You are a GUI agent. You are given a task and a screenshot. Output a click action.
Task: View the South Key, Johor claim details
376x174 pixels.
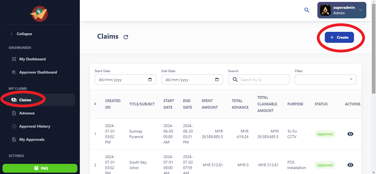click(350, 165)
